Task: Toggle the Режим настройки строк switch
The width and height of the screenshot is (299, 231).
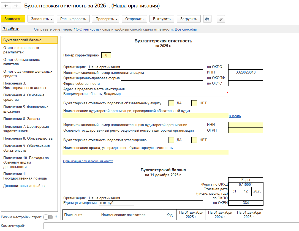Action: pyautogui.click(x=48, y=217)
